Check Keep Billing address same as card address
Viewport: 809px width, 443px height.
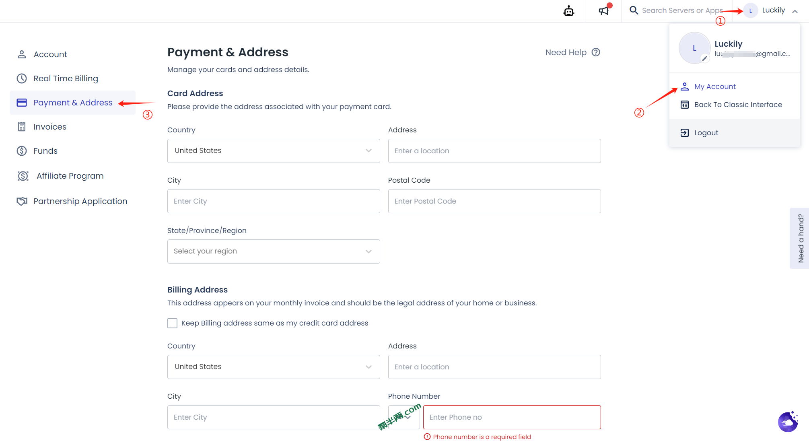pos(172,323)
